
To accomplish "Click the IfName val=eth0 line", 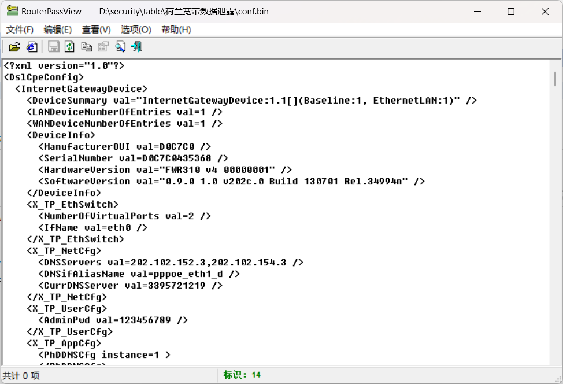I will [93, 227].
